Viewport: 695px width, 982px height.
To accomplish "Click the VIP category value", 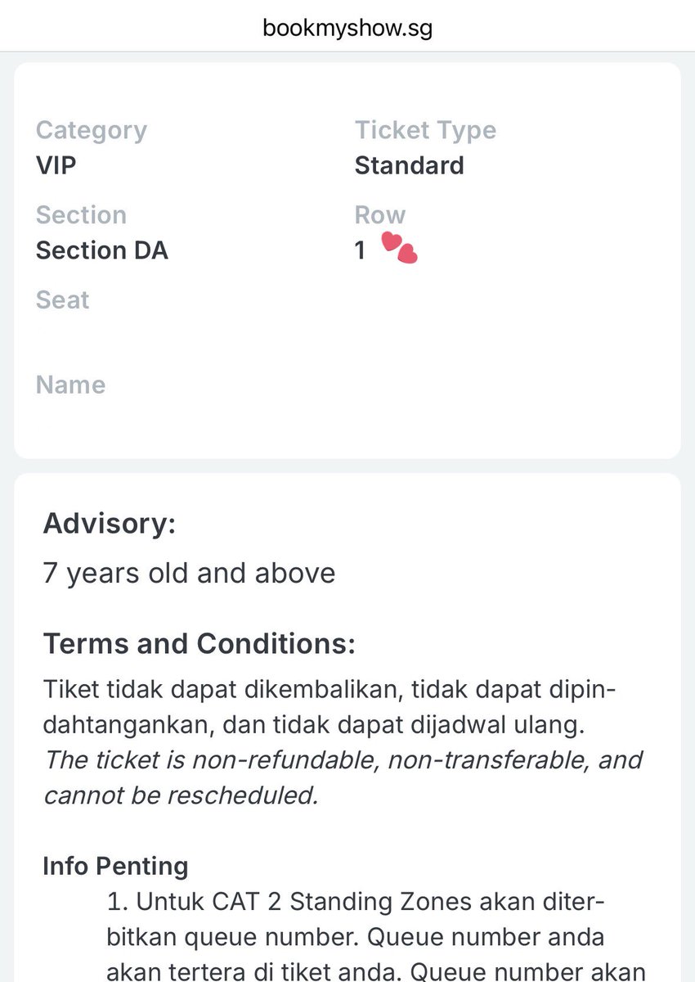I will pos(56,165).
